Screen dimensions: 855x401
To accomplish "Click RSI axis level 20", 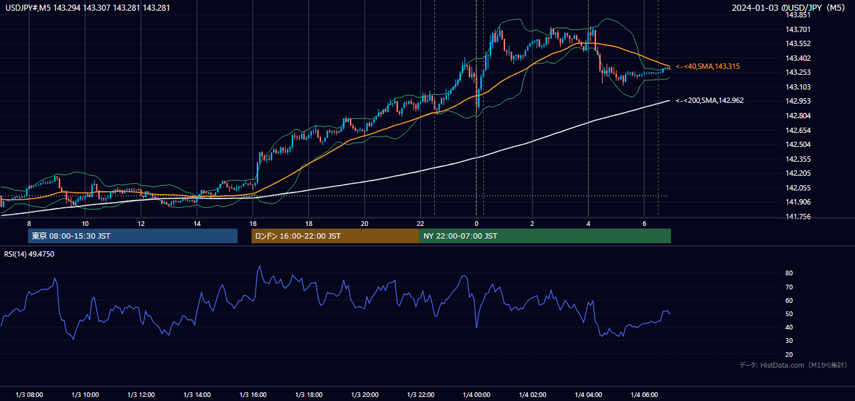I will point(789,354).
